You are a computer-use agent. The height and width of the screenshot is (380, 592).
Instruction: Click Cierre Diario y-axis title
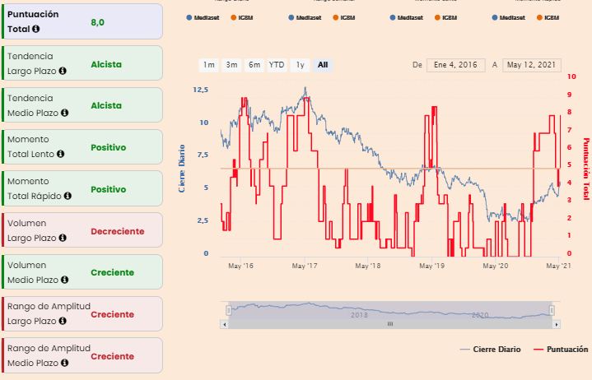(x=182, y=169)
